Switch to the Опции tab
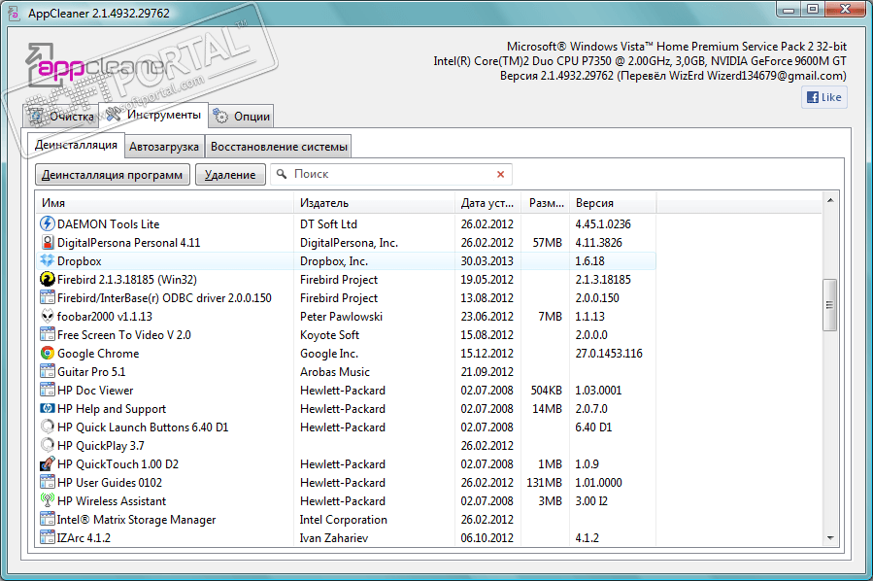Image resolution: width=873 pixels, height=581 pixels. pos(241,117)
